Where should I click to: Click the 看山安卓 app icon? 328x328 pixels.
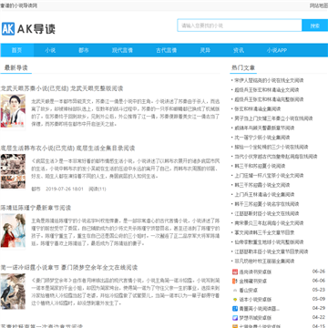(x=235, y=290)
